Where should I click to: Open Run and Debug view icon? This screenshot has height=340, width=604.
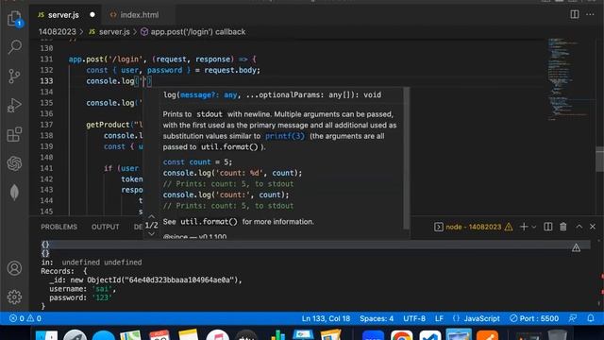coord(15,105)
